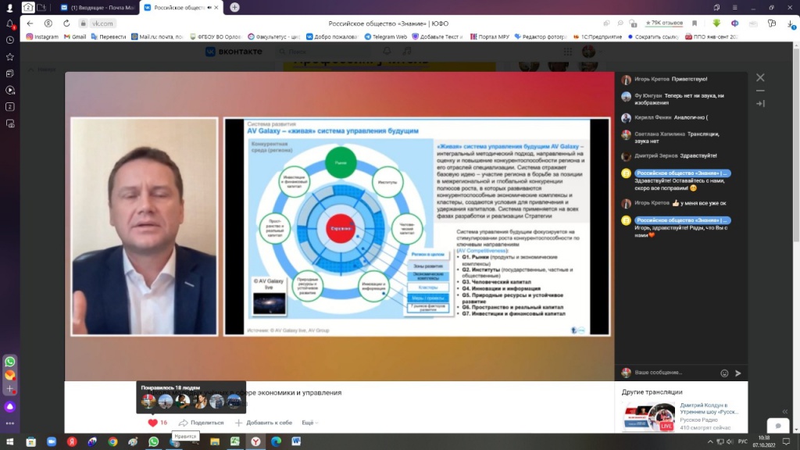Close the video player overlay

coord(760,77)
